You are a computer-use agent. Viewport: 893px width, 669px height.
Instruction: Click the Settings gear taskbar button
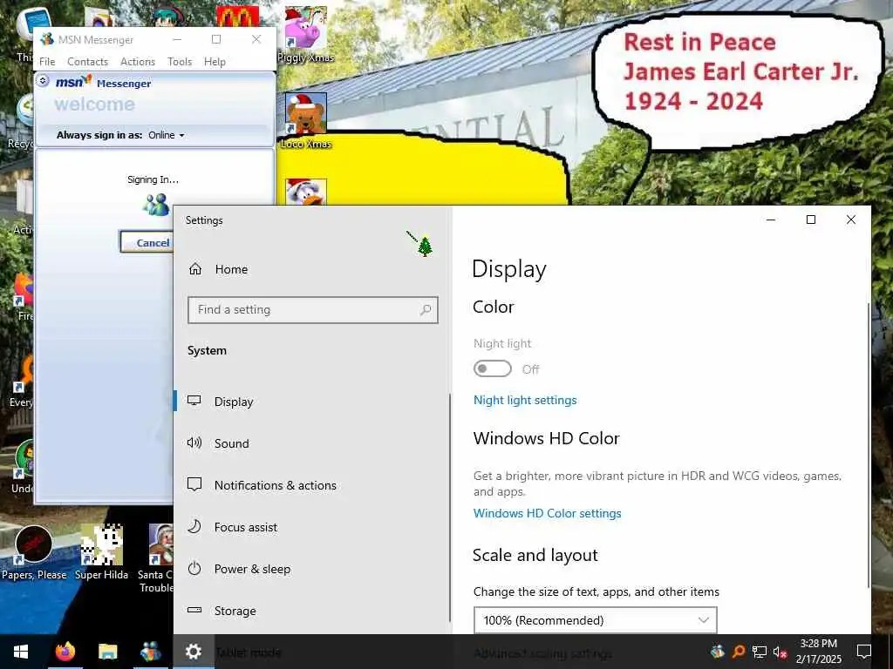193,652
